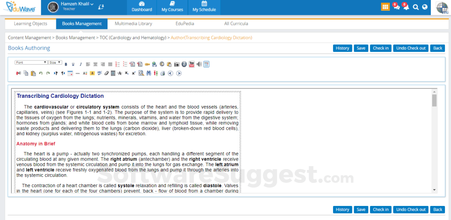Toggle bold formatting in editor toolbar
This screenshot has height=220, width=451.
coord(66,65)
